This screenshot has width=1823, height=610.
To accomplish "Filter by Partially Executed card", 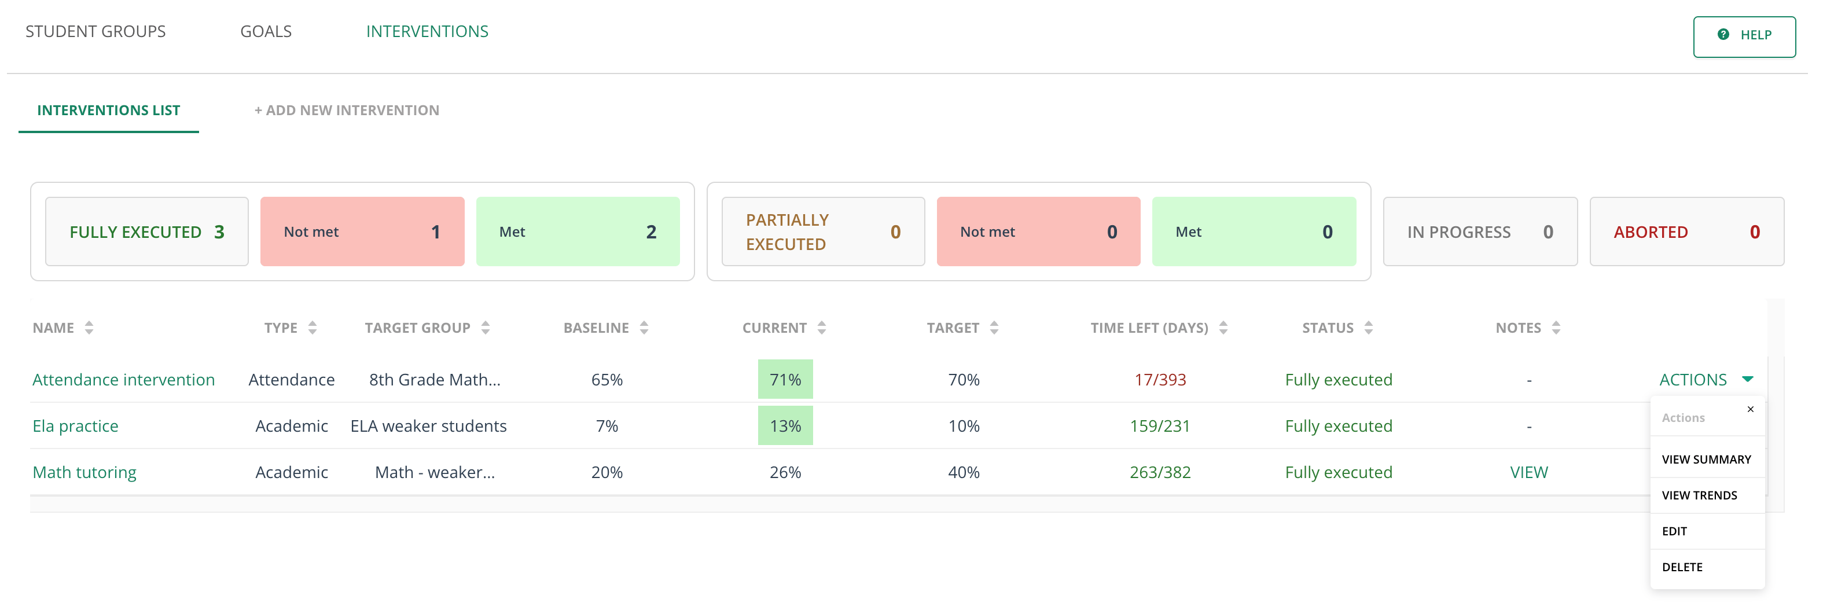I will pyautogui.click(x=824, y=232).
